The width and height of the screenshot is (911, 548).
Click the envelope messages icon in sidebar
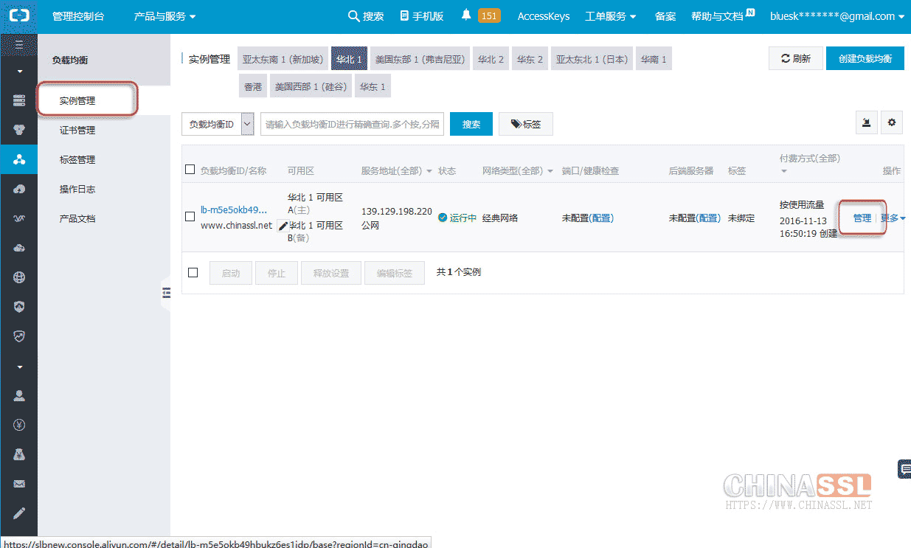(19, 484)
